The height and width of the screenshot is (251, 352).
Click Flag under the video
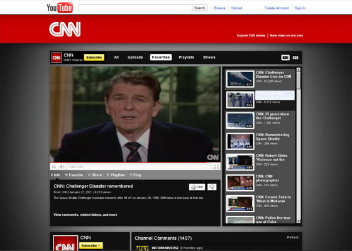pyautogui.click(x=135, y=175)
